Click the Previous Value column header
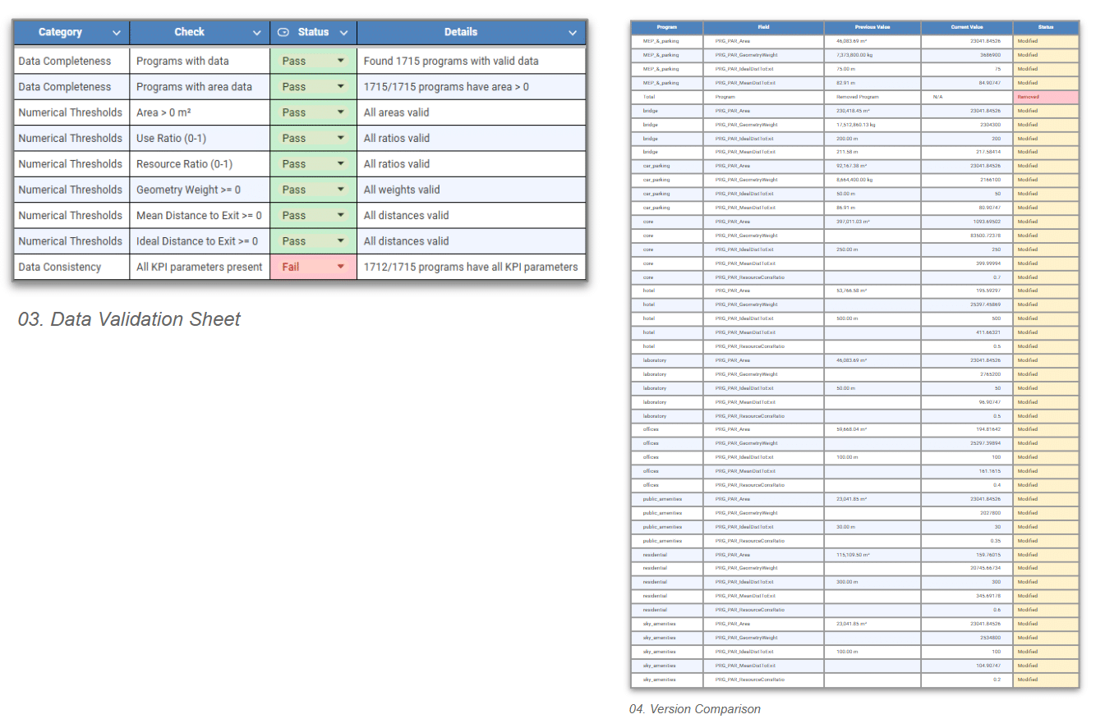1105x728 pixels. coord(872,27)
